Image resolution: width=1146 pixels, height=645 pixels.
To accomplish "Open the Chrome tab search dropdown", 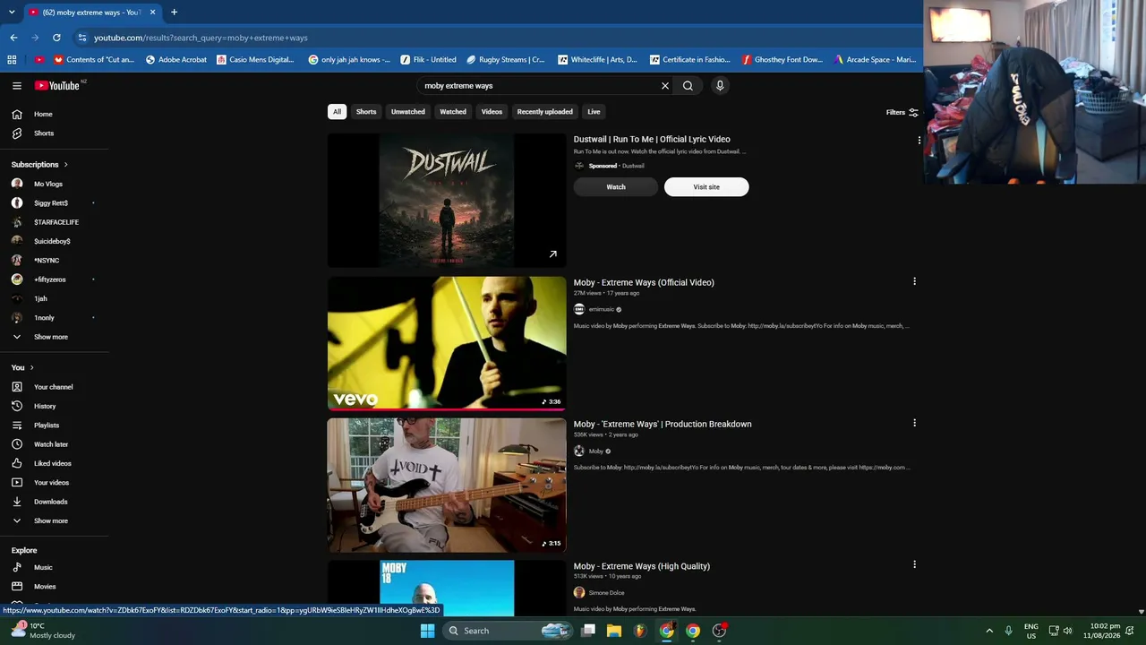I will (x=10, y=13).
